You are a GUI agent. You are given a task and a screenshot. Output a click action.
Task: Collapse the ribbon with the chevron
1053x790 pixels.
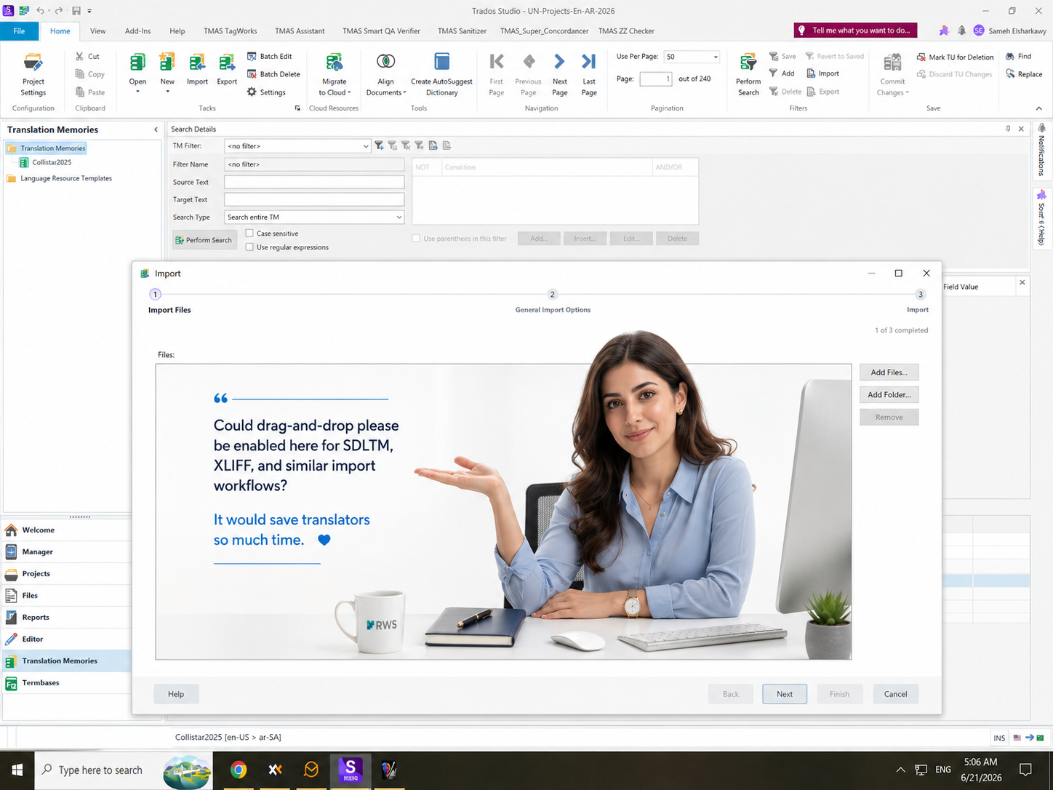(1038, 108)
